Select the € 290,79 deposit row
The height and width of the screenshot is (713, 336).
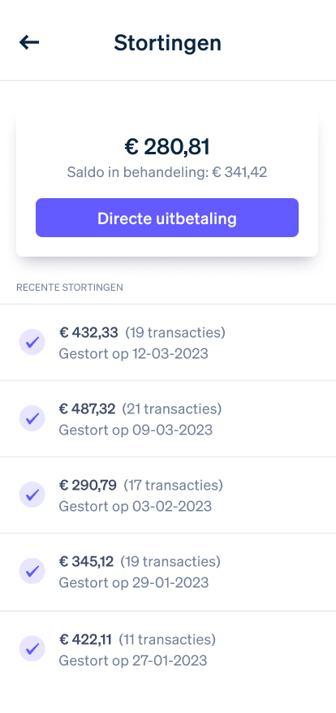168,495
